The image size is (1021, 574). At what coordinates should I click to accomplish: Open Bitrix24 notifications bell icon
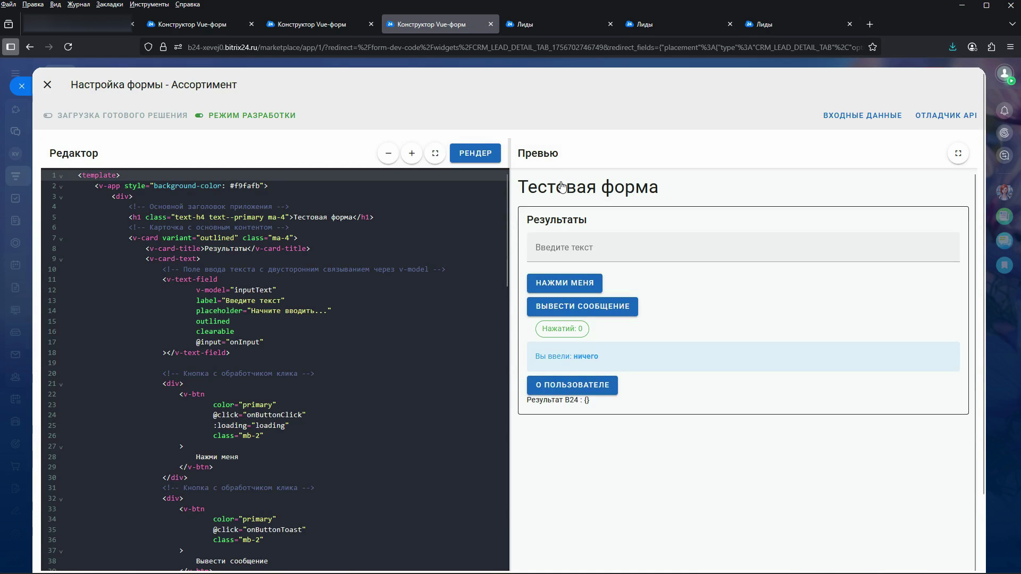click(1004, 110)
